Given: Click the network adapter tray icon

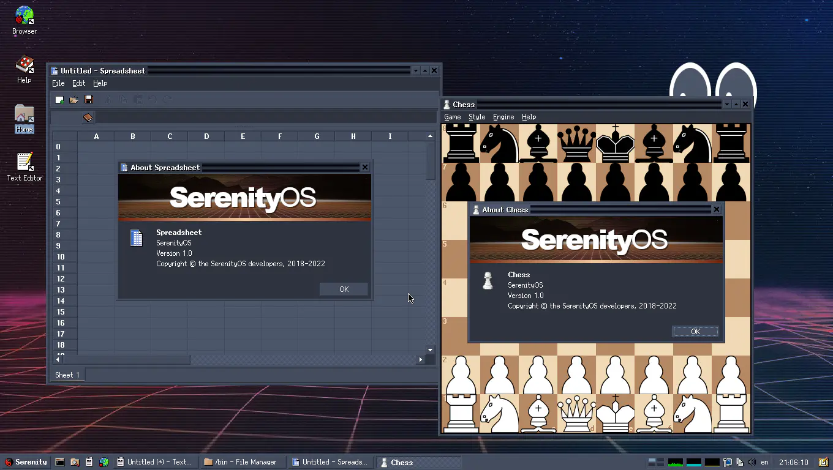Looking at the screenshot, I should [728, 462].
